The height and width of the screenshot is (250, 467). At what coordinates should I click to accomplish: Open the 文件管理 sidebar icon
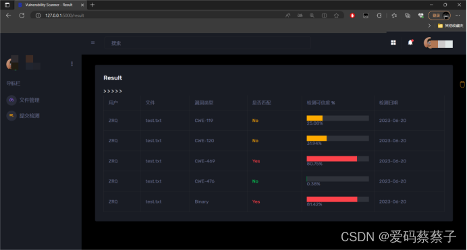[x=11, y=100]
